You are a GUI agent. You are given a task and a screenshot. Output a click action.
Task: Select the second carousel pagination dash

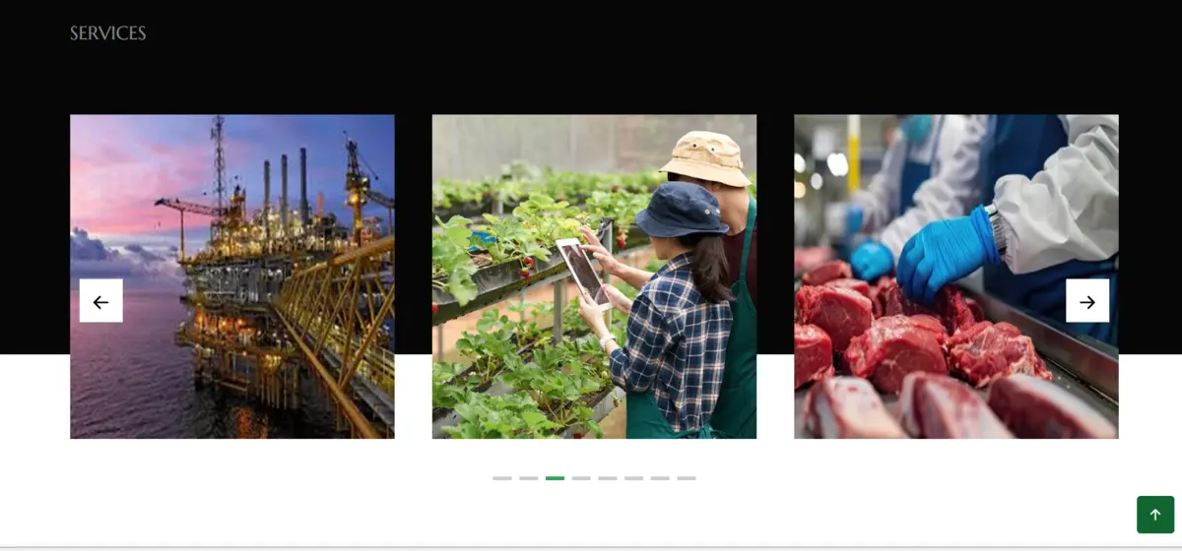(x=529, y=478)
